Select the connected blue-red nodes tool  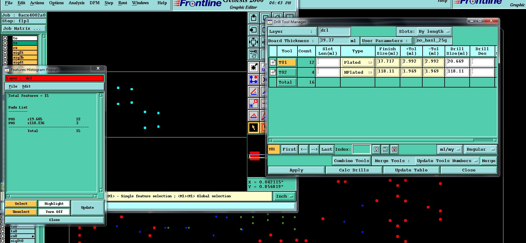point(254,79)
